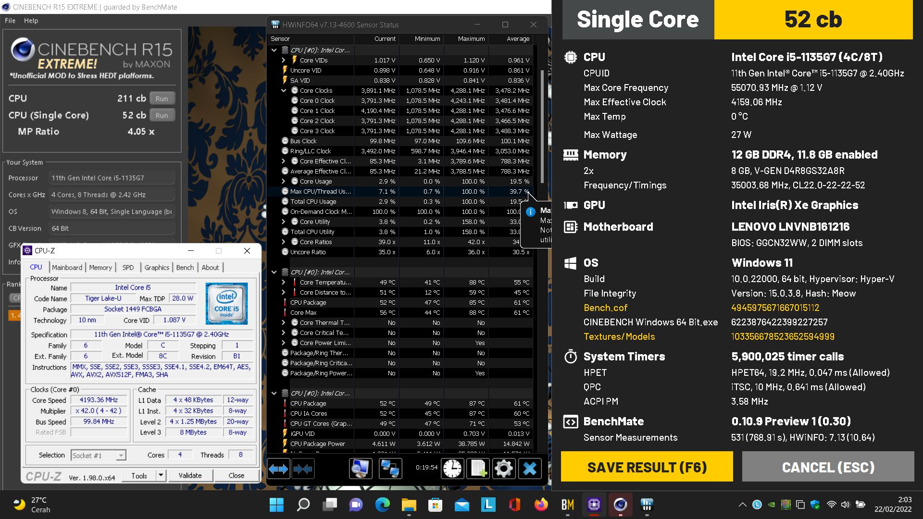The image size is (923, 519).
Task: Switch to CPU-Z Memory tab
Action: 100,267
